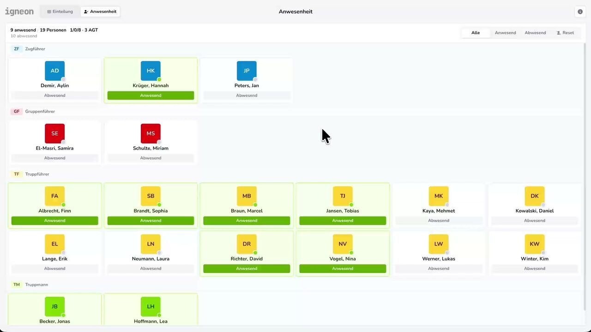The width and height of the screenshot is (591, 332).
Task: Click Erik Lange's EL avatar
Action: 54,244
